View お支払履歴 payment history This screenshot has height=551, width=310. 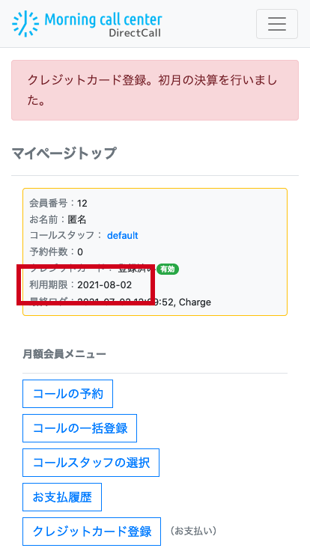[62, 497]
